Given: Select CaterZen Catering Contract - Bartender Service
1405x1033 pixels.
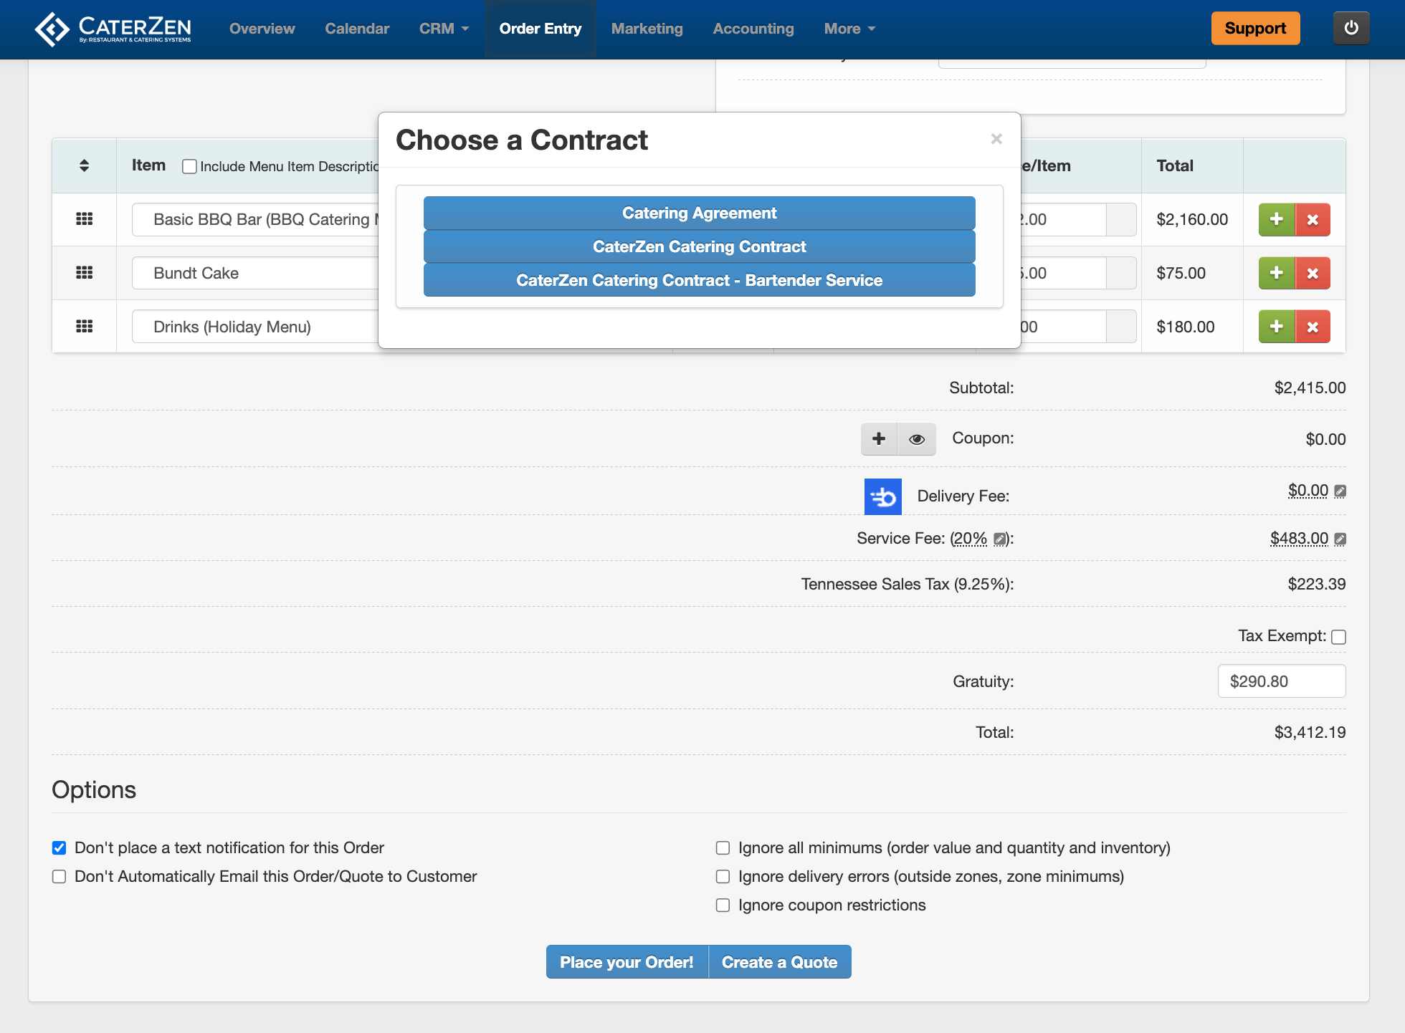Looking at the screenshot, I should pos(699,280).
